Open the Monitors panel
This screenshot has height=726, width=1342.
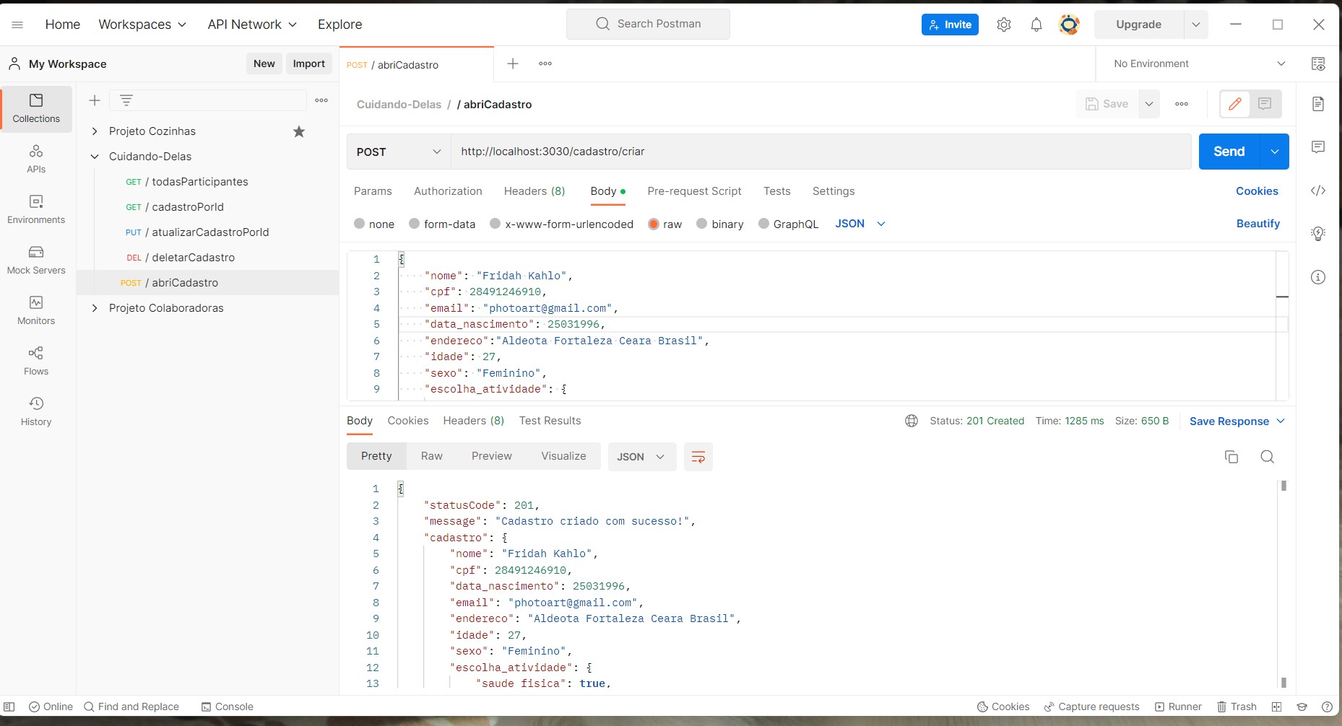click(x=35, y=310)
